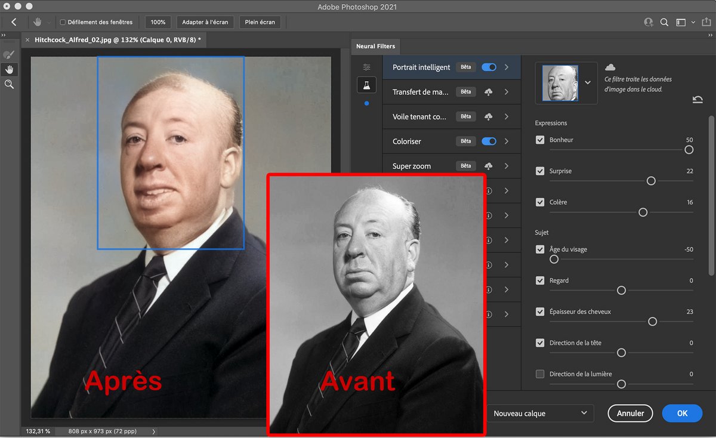The image size is (716, 438).
Task: Click the cloud download icon for Super zoom
Action: (x=489, y=166)
